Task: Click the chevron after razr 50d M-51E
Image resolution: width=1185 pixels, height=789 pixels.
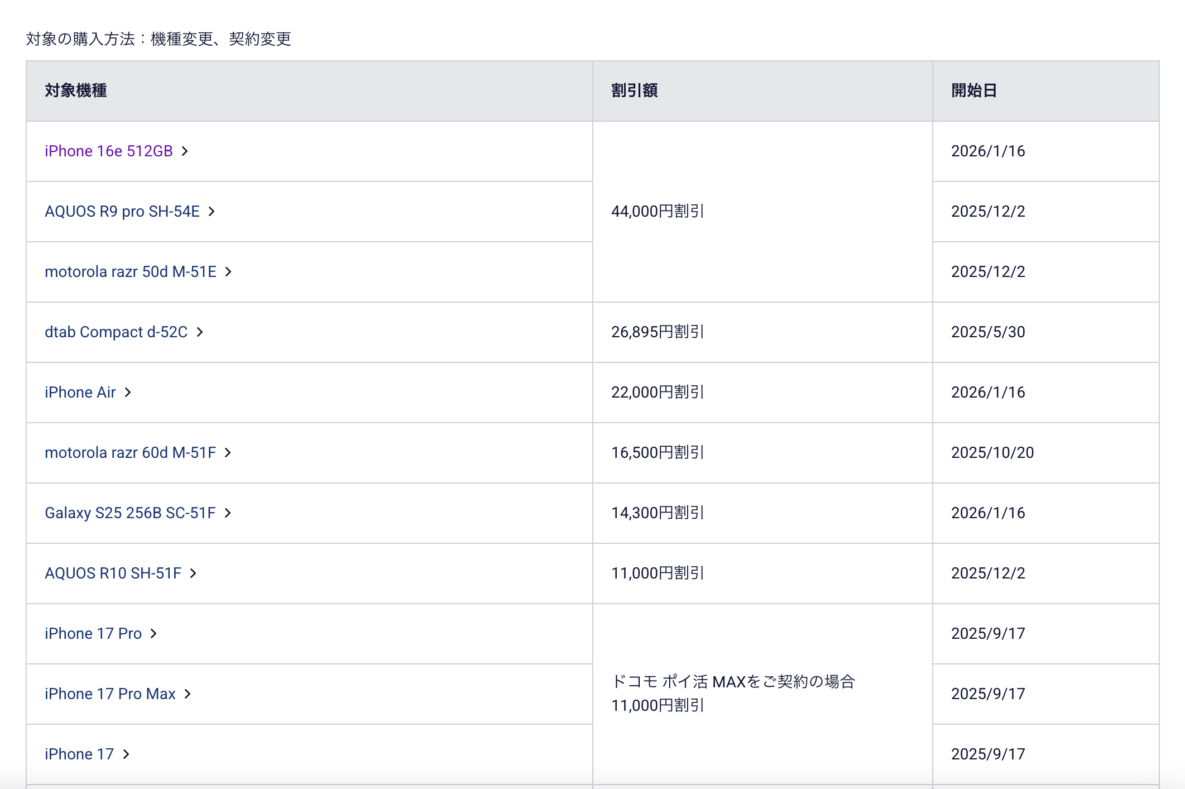Action: coord(228,272)
